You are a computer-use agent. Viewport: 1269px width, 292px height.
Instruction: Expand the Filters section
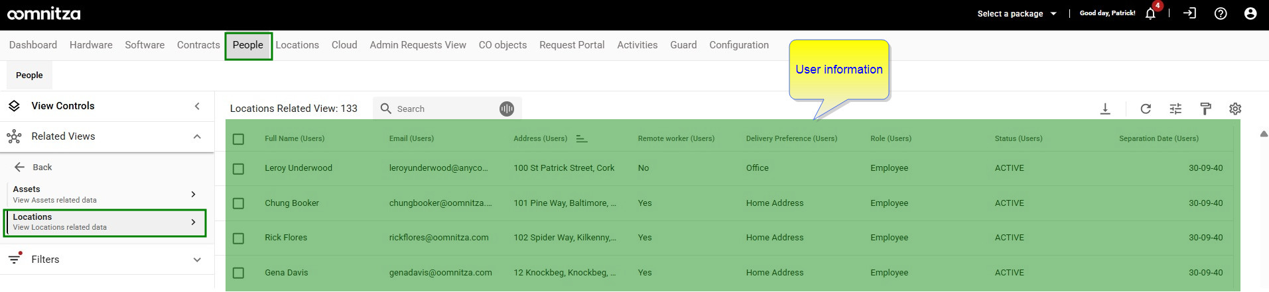(197, 260)
